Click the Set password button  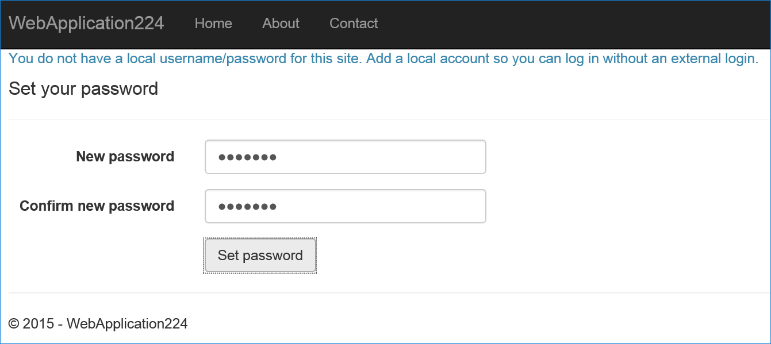(260, 255)
